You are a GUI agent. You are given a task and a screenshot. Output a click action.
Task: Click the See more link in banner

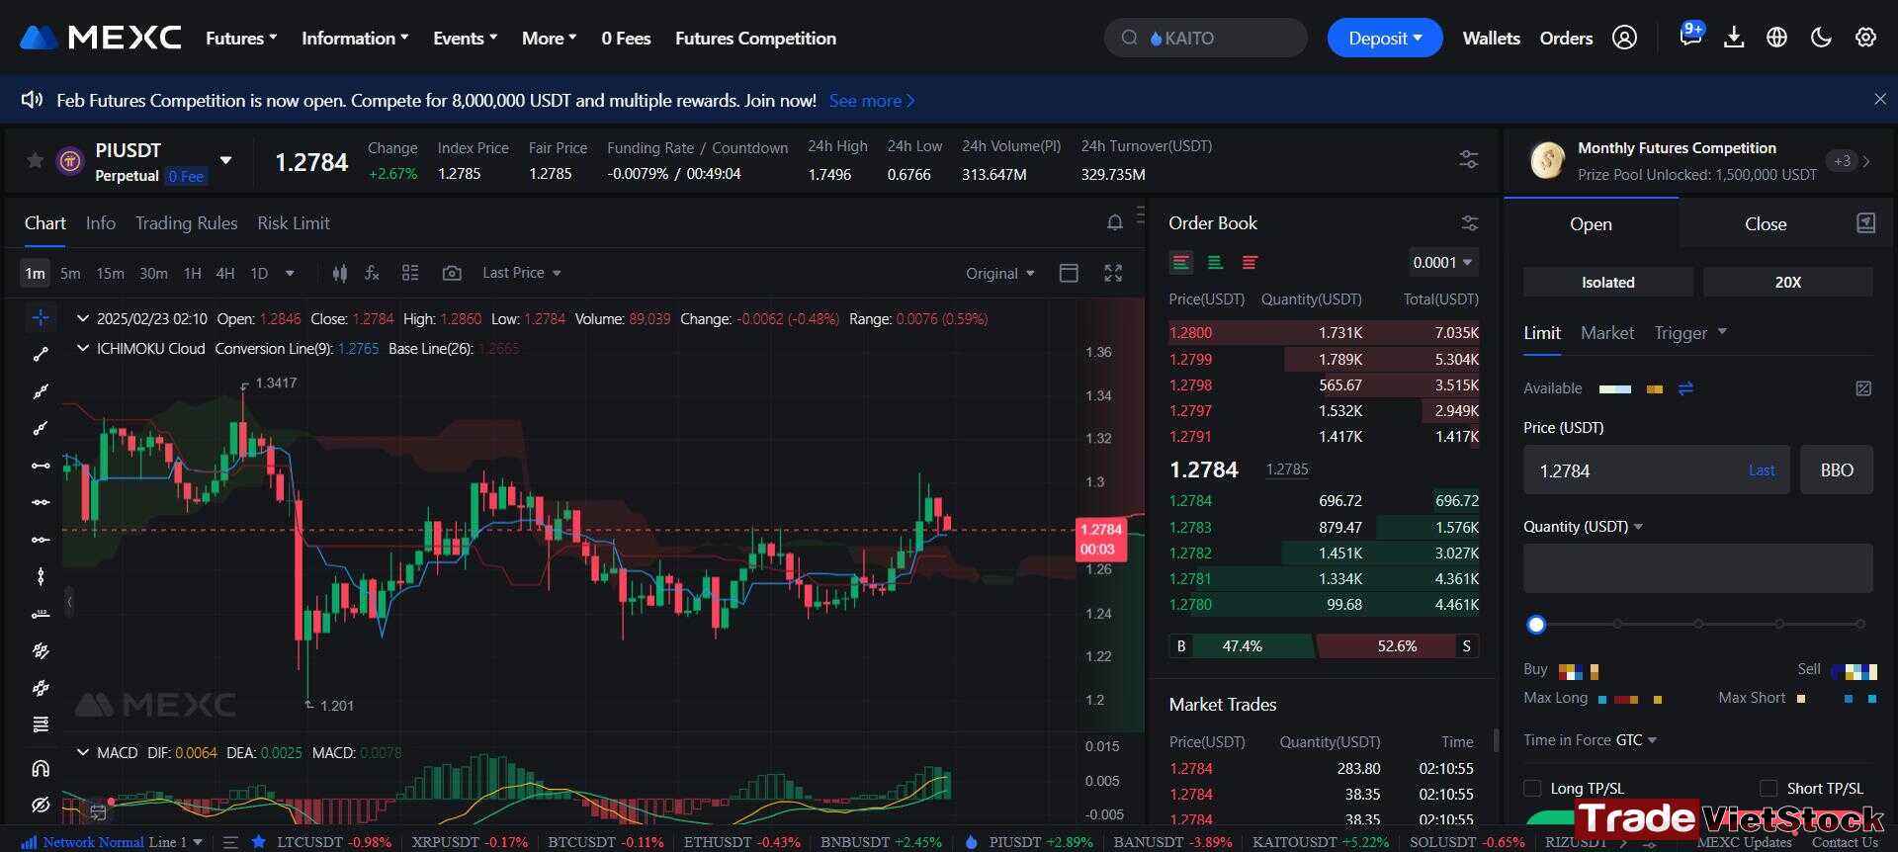[x=871, y=100]
